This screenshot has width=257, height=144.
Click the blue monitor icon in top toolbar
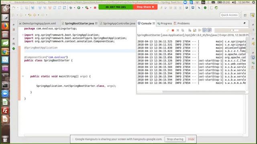point(193,8)
